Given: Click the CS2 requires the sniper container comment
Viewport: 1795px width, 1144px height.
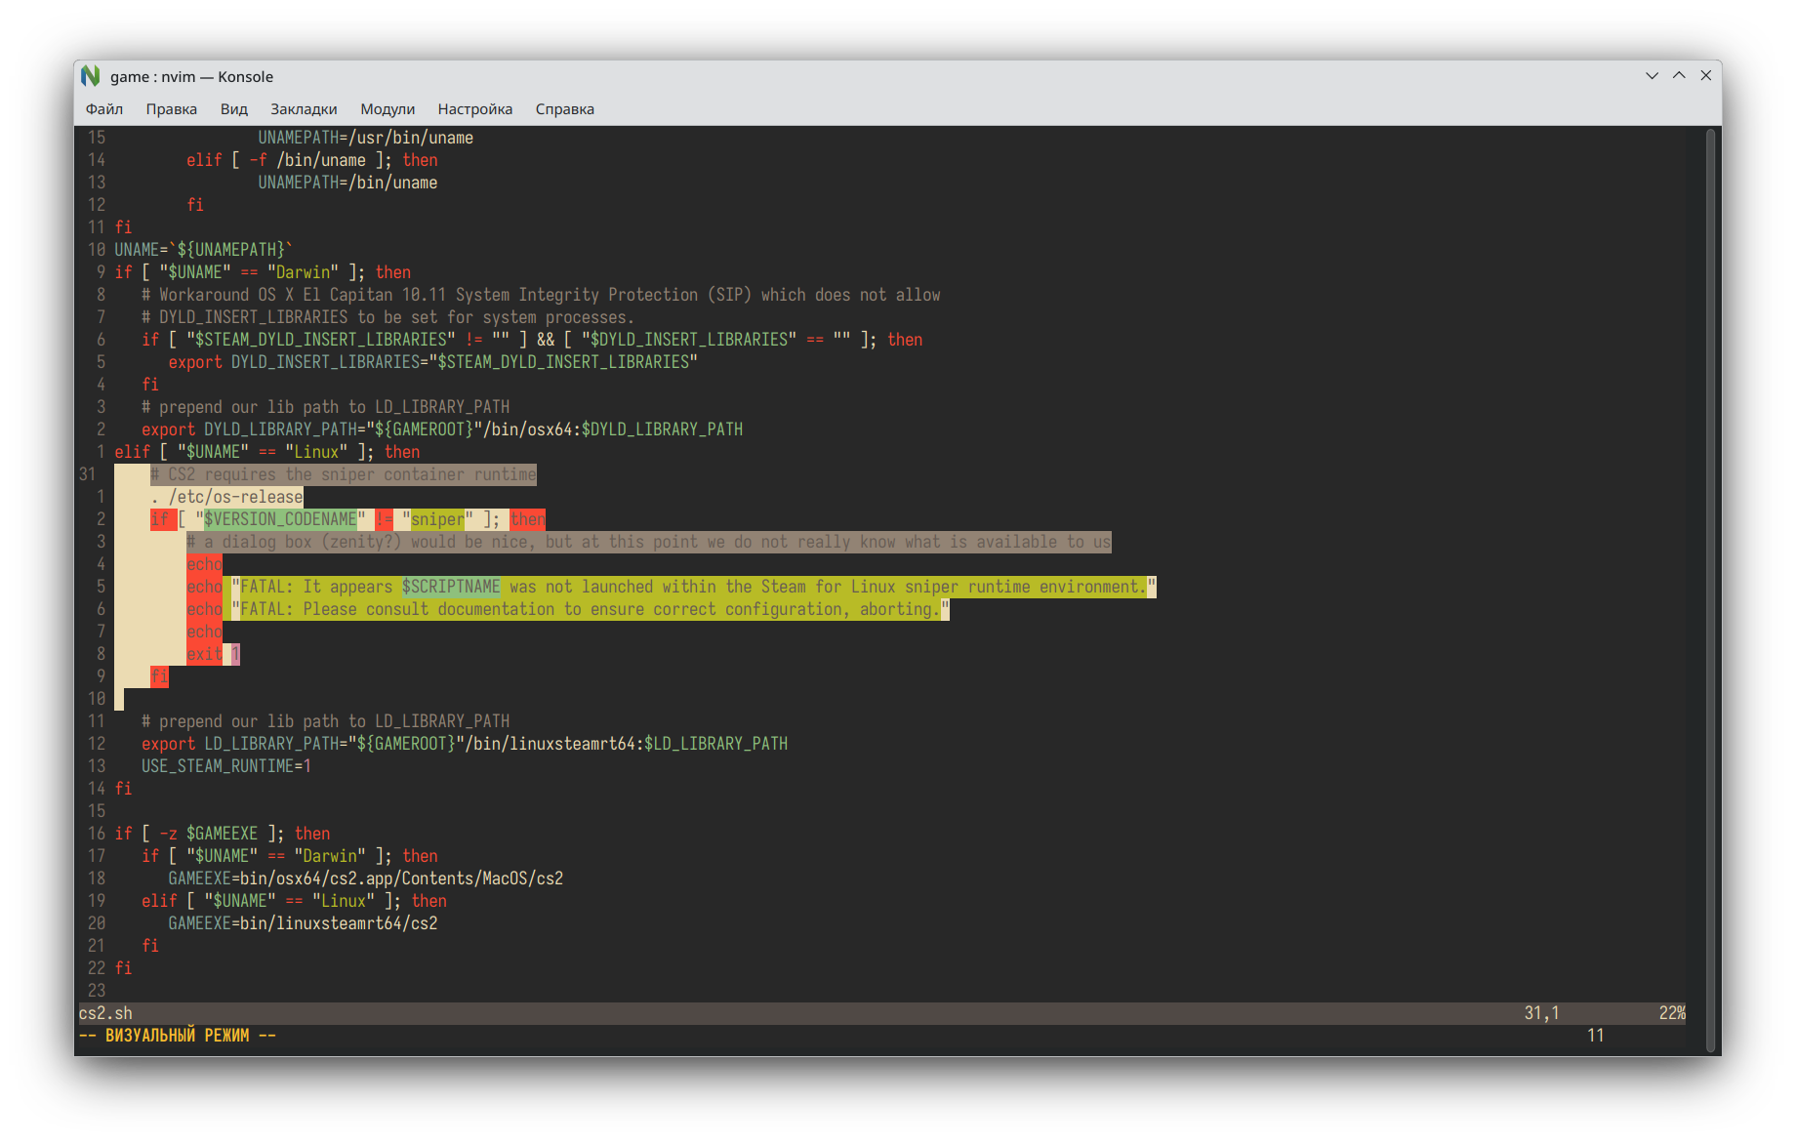Looking at the screenshot, I should (344, 474).
